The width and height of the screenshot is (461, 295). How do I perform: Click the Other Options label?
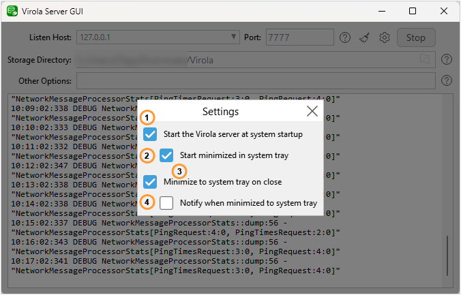tap(45, 81)
